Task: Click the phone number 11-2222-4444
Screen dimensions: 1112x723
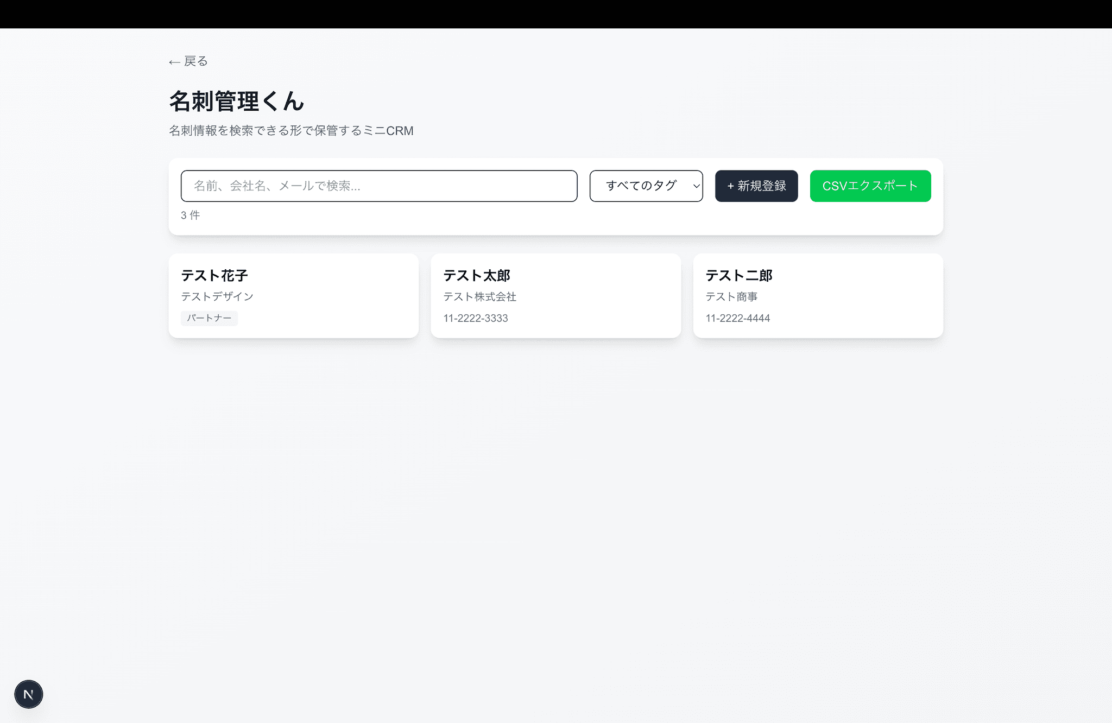Action: pyautogui.click(x=738, y=318)
